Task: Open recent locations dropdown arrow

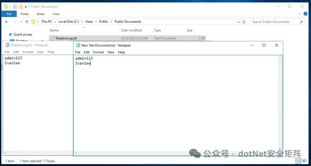Action: point(21,22)
